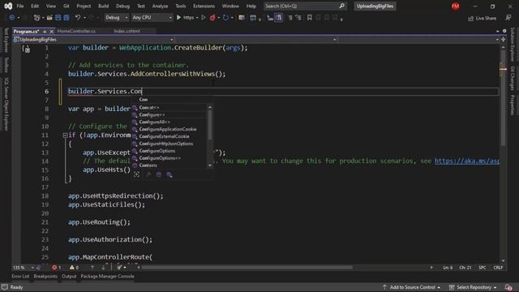The height and width of the screenshot is (292, 519).
Task: Click the IntelliSense list scrollbar down arrow
Action: (210, 165)
